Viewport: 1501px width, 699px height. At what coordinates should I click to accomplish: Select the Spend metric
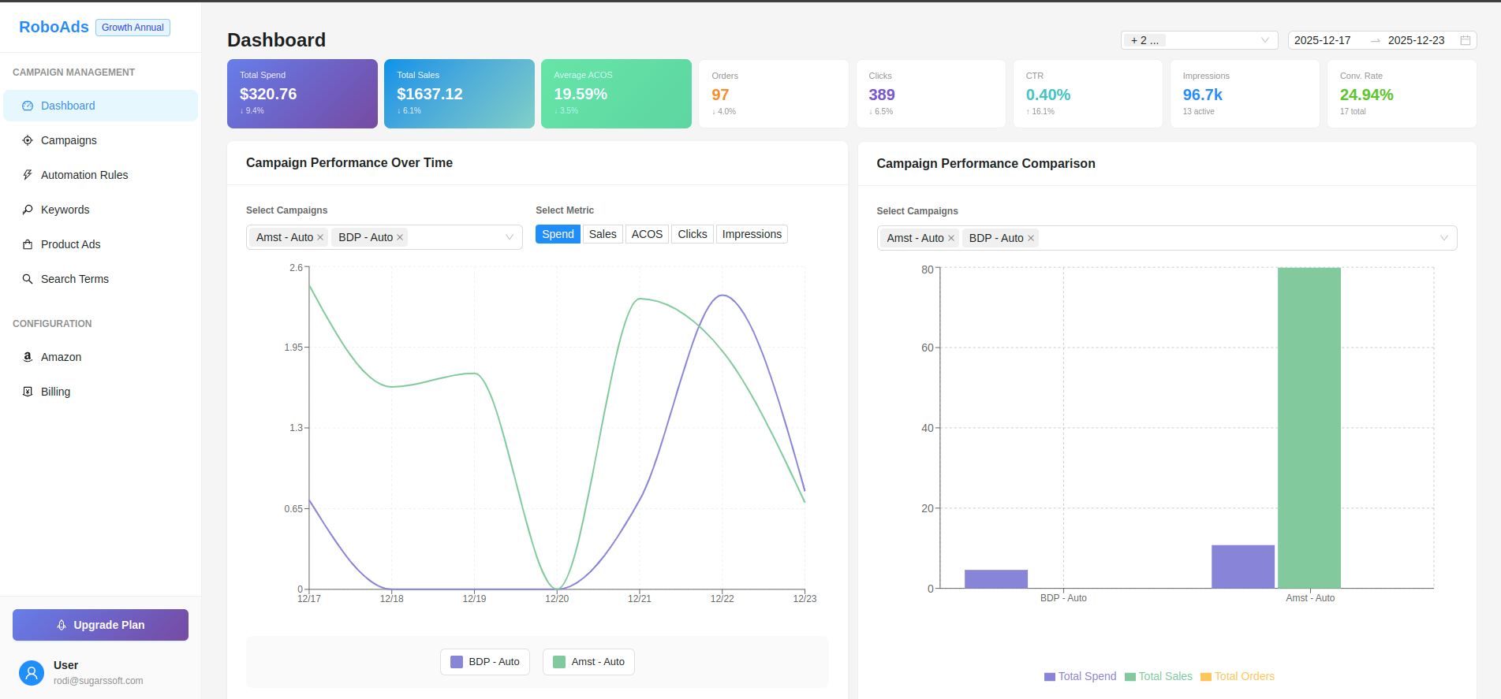coord(558,234)
